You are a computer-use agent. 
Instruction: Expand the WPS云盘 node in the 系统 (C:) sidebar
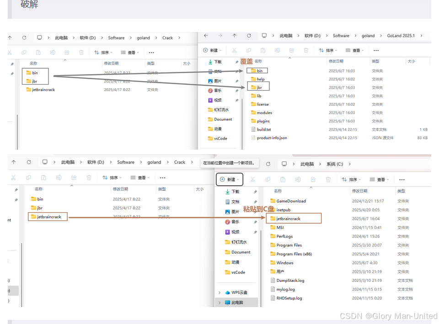coord(219,292)
